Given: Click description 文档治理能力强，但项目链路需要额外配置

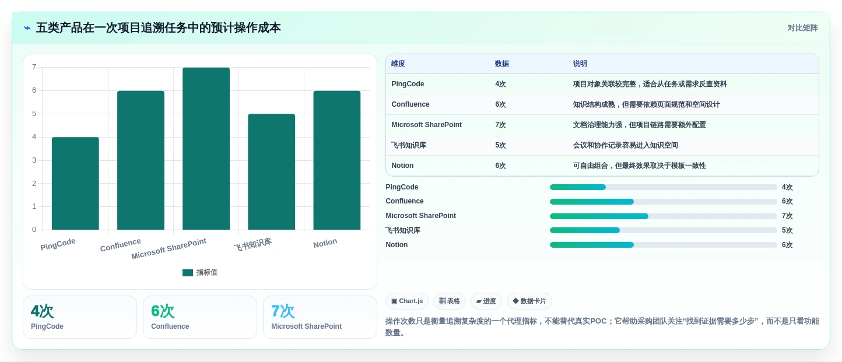Looking at the screenshot, I should click(x=639, y=125).
